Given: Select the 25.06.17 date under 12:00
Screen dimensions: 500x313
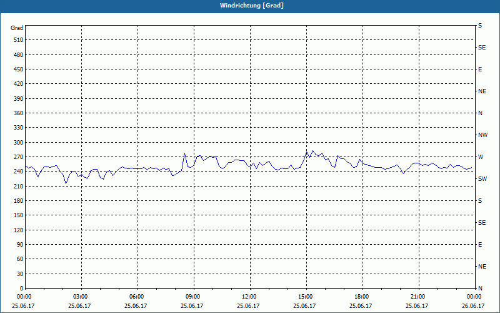Looking at the screenshot, I should tap(248, 305).
